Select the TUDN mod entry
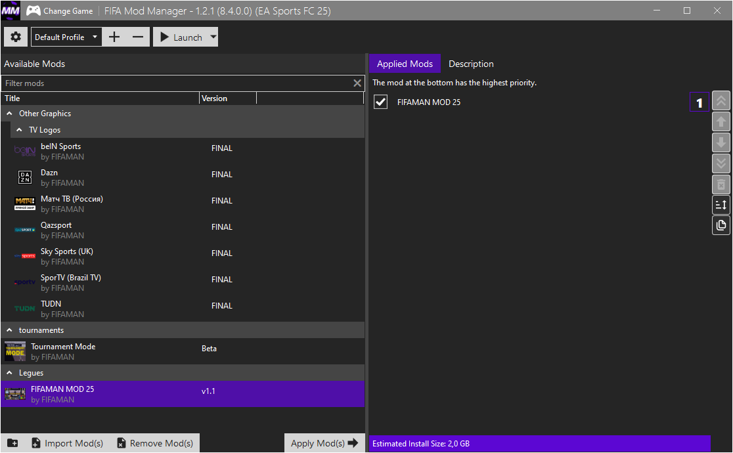 tap(183, 309)
